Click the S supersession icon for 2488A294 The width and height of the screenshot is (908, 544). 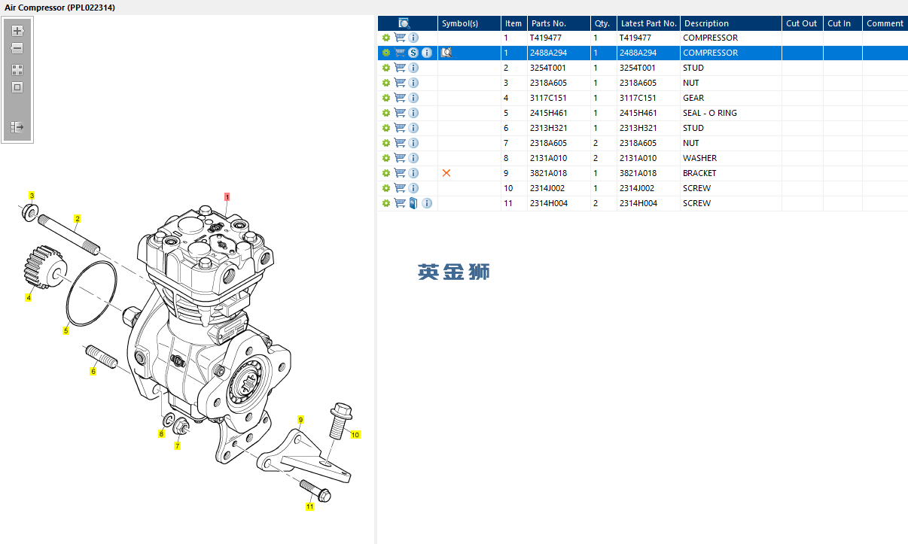(x=413, y=53)
